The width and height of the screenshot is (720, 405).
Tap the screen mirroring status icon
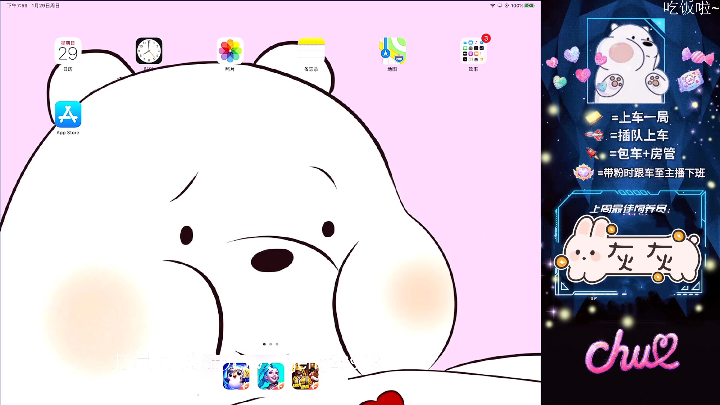click(x=500, y=6)
